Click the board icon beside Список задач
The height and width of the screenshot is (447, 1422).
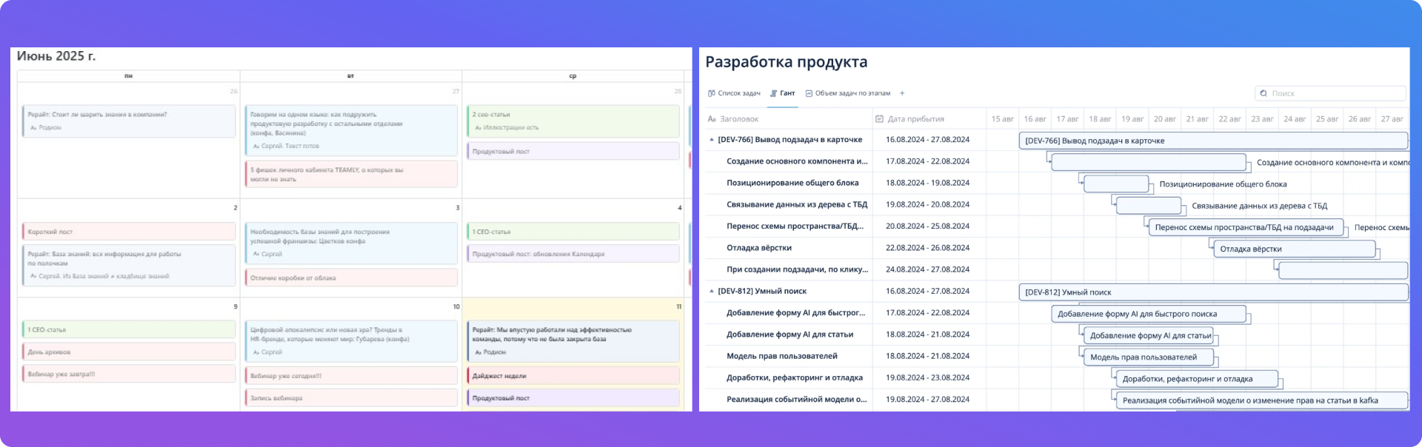pyautogui.click(x=712, y=93)
